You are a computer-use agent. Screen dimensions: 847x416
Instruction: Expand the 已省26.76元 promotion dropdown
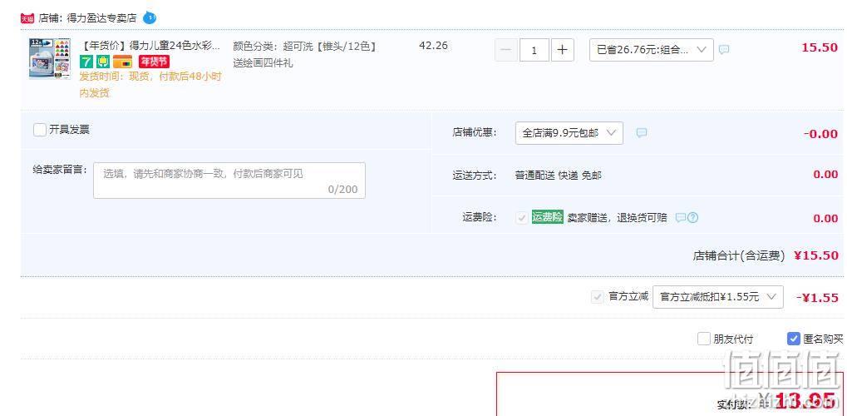pos(652,50)
